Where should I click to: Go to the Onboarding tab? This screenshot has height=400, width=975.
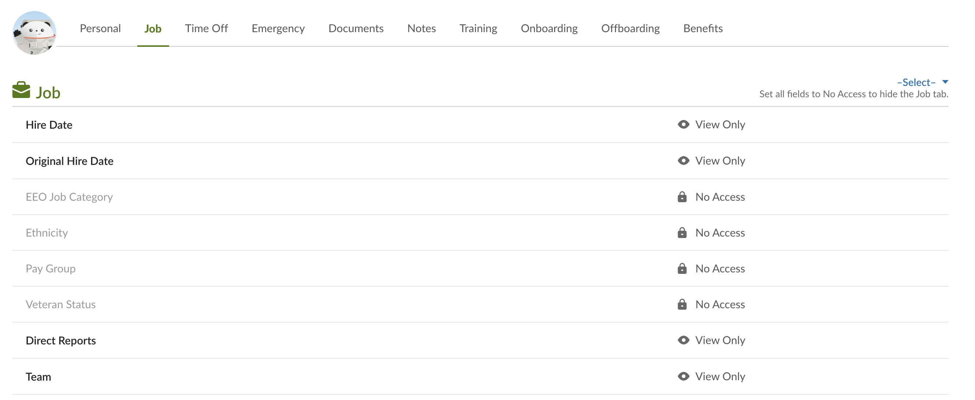(549, 29)
